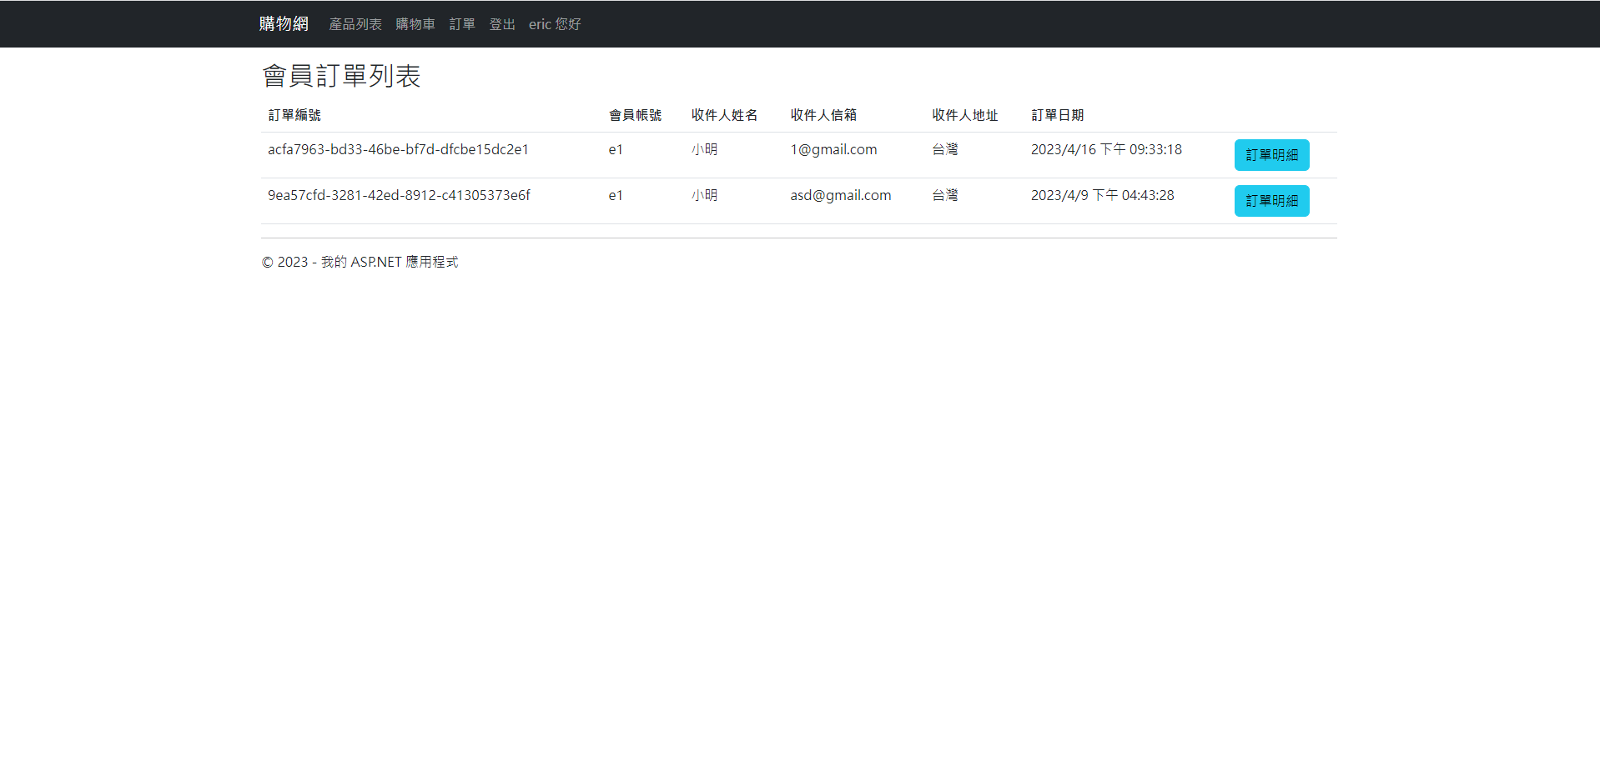Go to the 產品列表 page

pyautogui.click(x=355, y=24)
